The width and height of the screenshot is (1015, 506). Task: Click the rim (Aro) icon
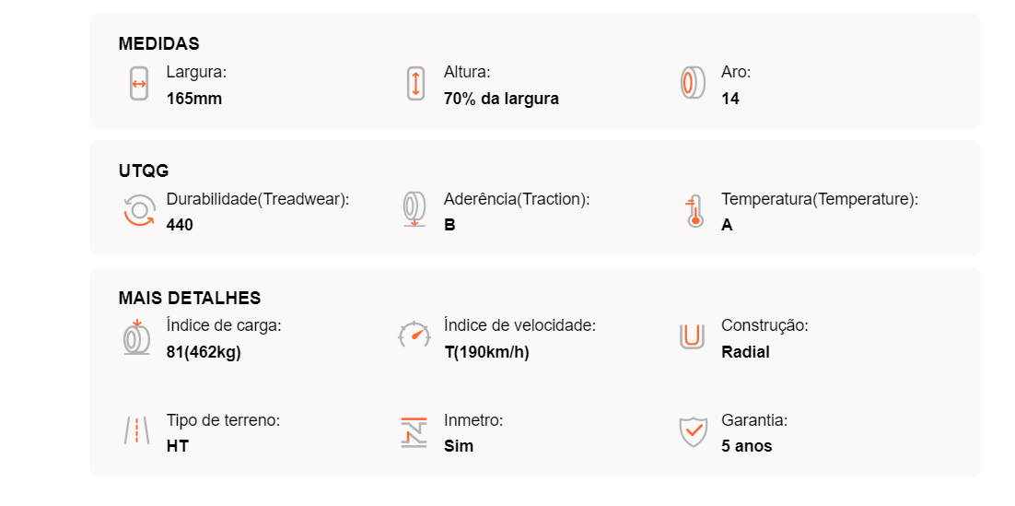tap(692, 83)
